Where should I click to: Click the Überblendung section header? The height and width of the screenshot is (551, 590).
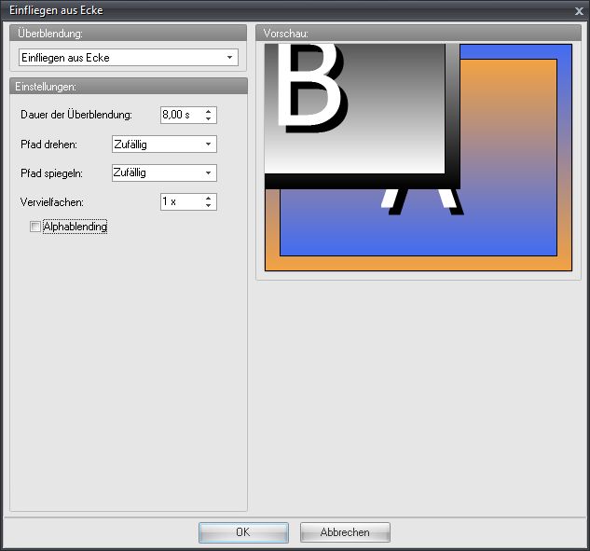coord(128,34)
